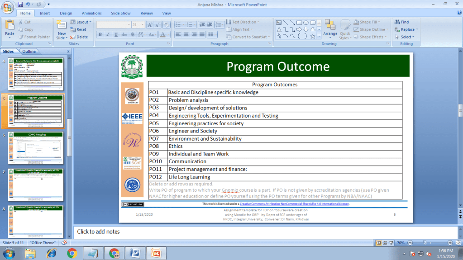The height and width of the screenshot is (260, 463).
Task: Cut the selection
Action: tap(24, 22)
